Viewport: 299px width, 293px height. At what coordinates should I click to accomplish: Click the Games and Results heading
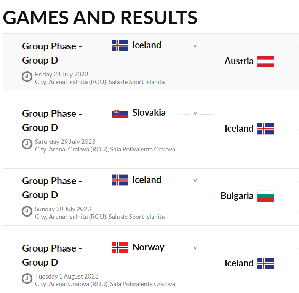[x=100, y=18]
